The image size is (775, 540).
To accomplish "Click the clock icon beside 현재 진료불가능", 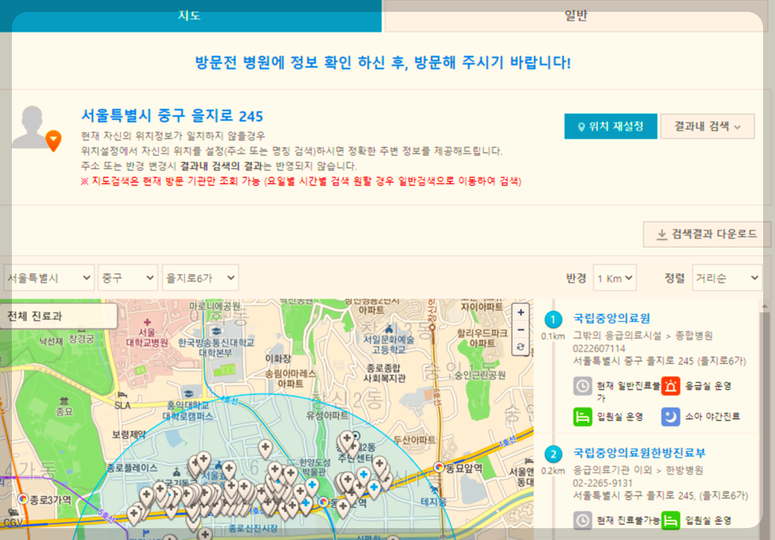I will pyautogui.click(x=582, y=520).
